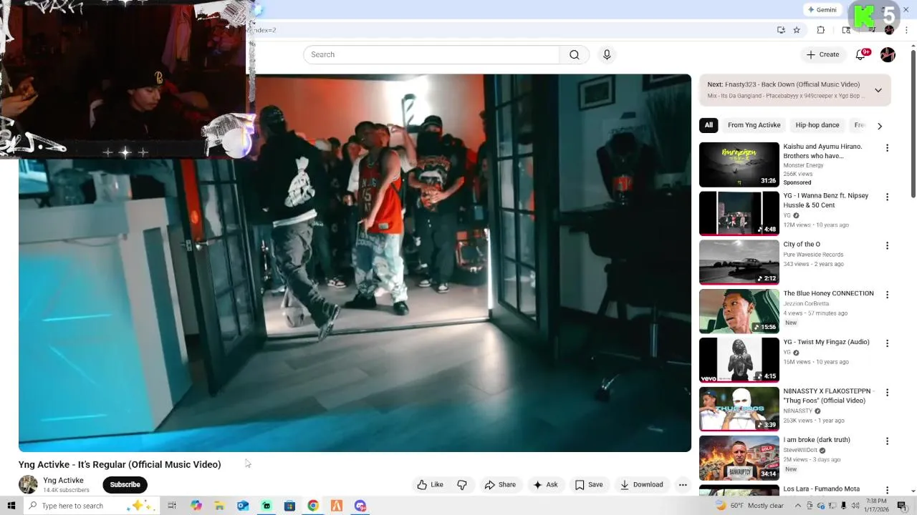Click the install app icon in address bar
Screen dimensions: 917x515
coord(781,30)
